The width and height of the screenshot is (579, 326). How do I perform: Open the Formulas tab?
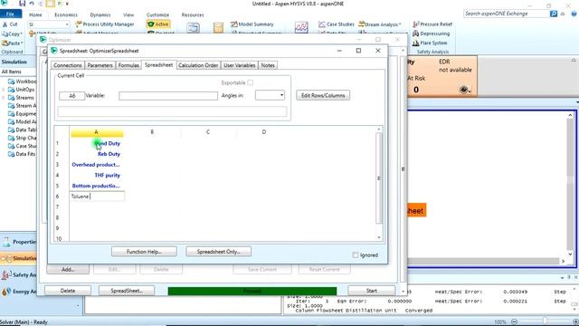(x=128, y=65)
